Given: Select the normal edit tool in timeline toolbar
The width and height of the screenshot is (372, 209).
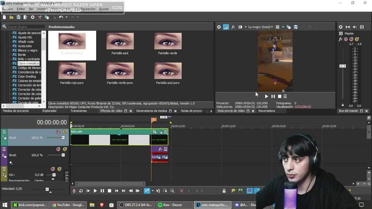Looking at the screenshot, I should point(147,191).
